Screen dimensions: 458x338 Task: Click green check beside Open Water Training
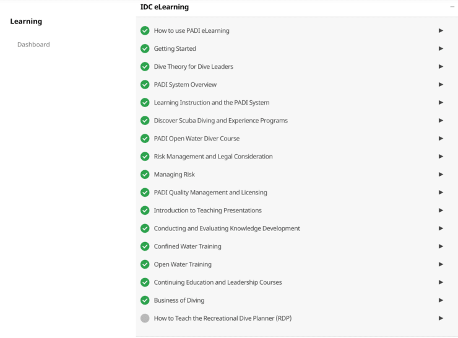tap(145, 264)
